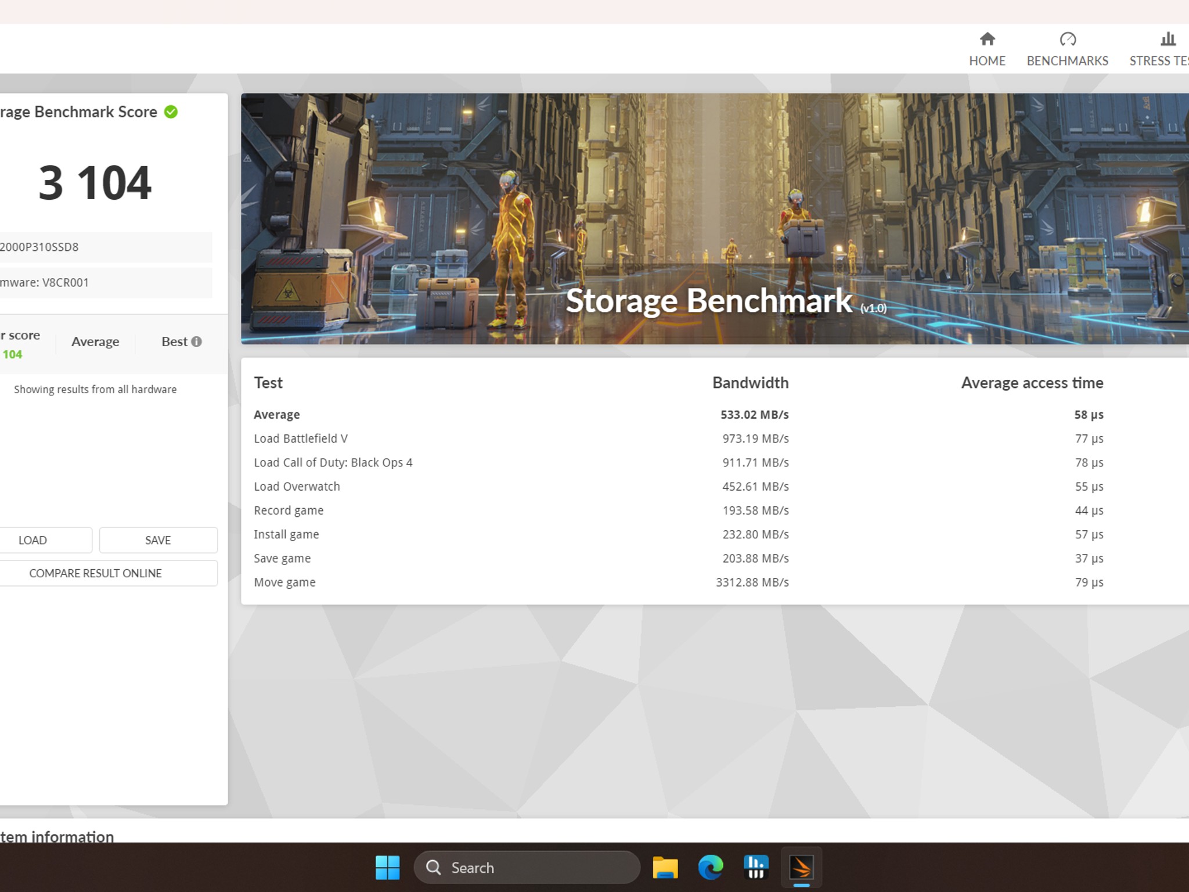Open Stress Tests via the bar chart icon
The width and height of the screenshot is (1189, 892).
point(1167,39)
